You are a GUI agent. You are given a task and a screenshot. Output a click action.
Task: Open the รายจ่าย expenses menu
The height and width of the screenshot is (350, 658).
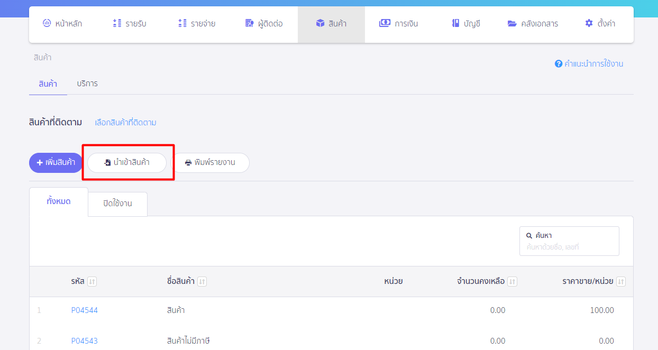[x=197, y=24]
